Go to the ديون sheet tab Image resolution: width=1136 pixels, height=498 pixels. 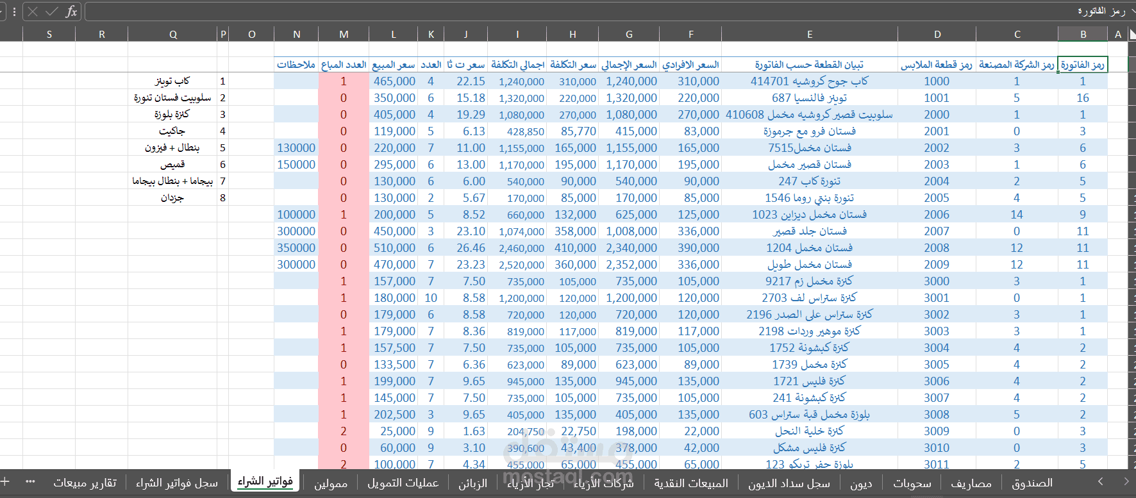(861, 483)
